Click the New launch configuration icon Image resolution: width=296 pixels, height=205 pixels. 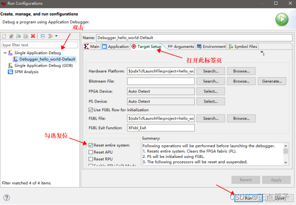tap(4, 36)
